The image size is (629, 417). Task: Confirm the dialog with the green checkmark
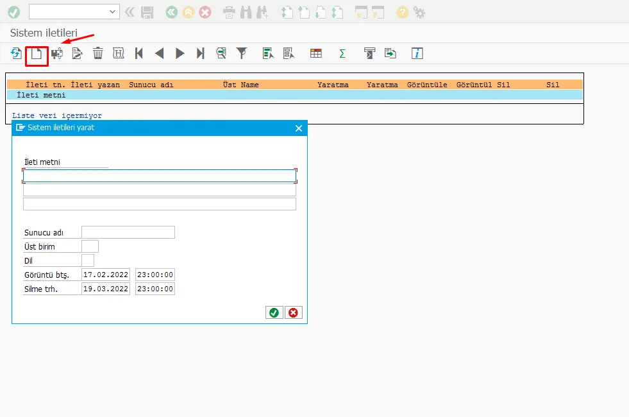tap(274, 312)
